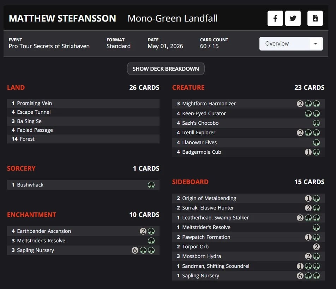This screenshot has height=289, width=336.
Task: Share deck on Twitter
Action: [x=293, y=18]
